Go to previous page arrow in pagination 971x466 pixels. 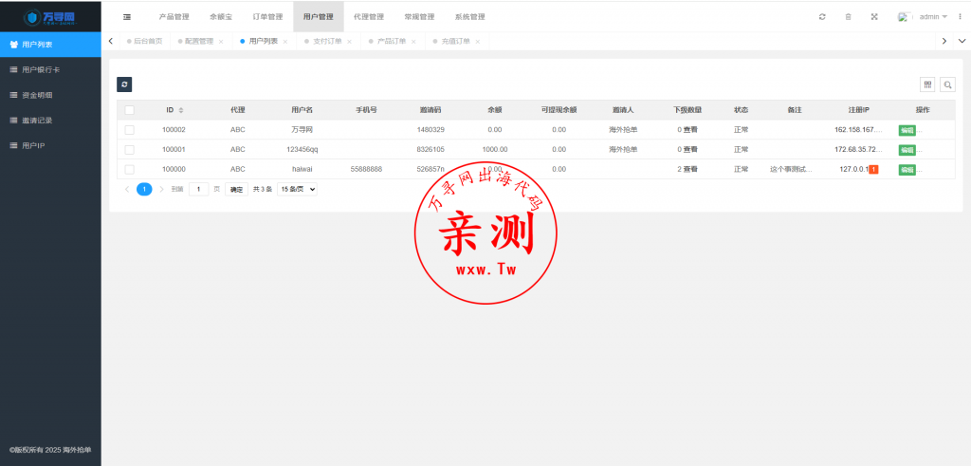point(127,189)
